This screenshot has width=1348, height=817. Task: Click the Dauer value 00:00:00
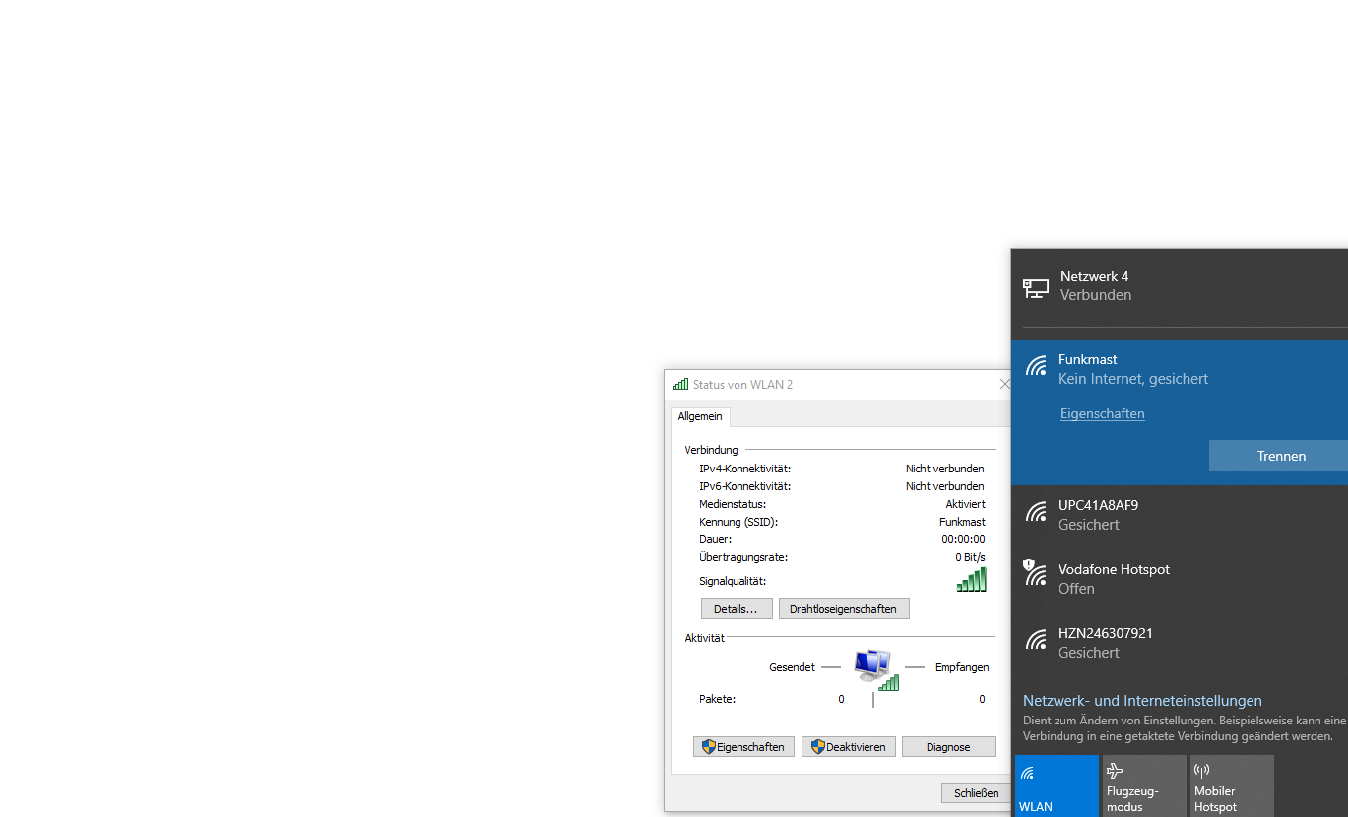pyautogui.click(x=963, y=539)
